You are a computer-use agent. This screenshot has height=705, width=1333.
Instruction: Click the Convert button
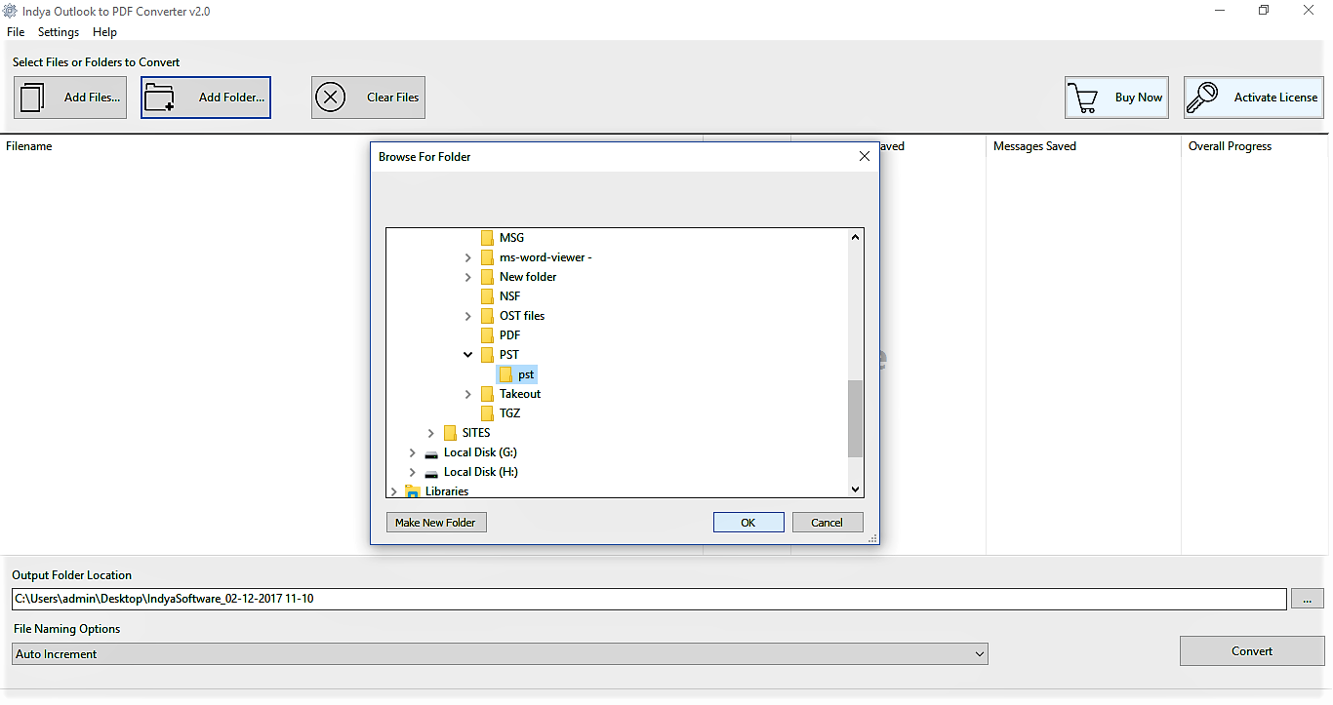[1252, 651]
